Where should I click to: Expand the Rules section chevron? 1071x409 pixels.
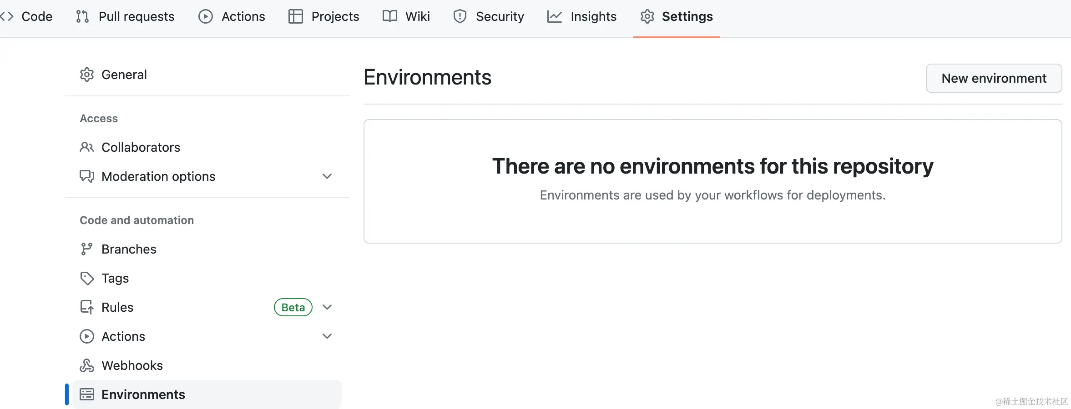(327, 307)
